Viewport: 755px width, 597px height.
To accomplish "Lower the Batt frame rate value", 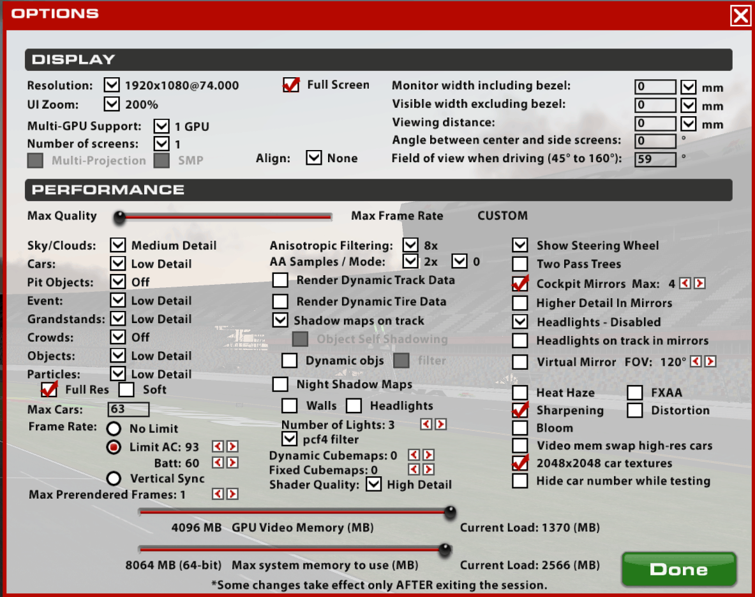I will pos(218,462).
